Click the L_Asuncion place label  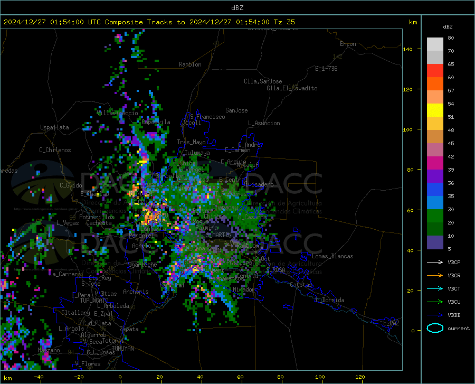pyautogui.click(x=264, y=123)
